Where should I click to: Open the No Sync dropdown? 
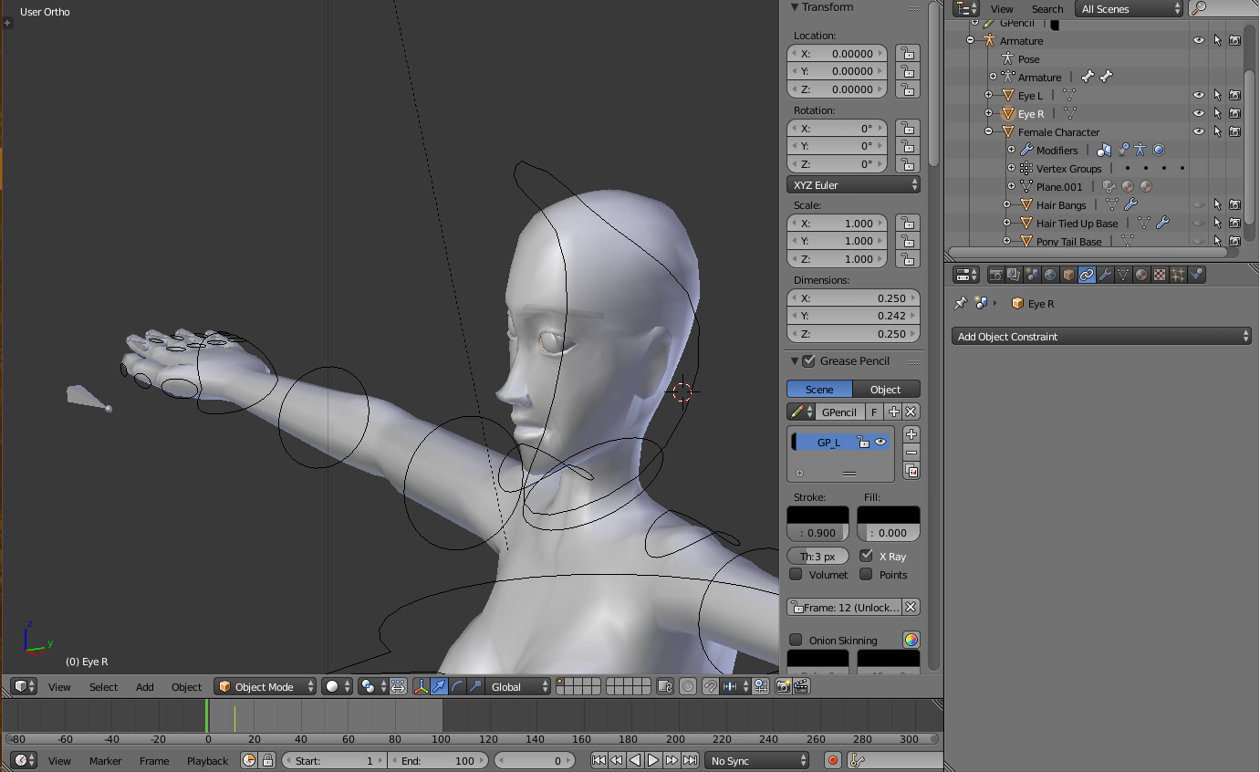(757, 760)
